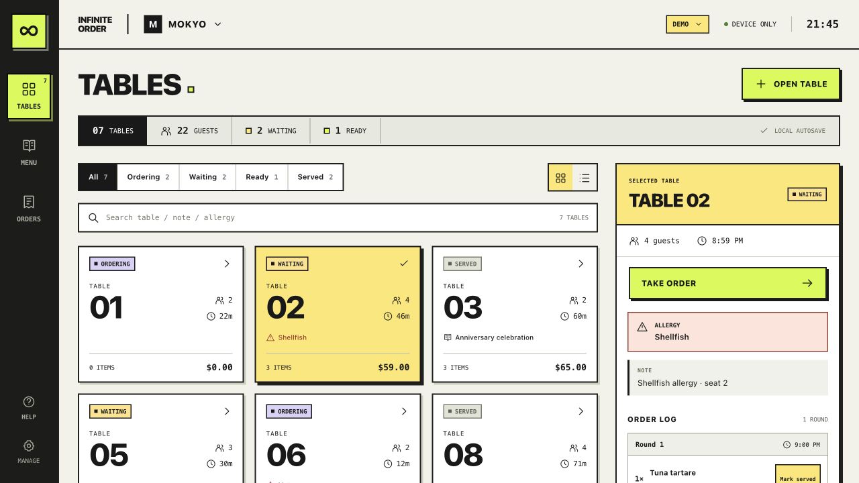Click the 1 Ready summary stat
Viewport: 859px width, 483px height.
[345, 131]
